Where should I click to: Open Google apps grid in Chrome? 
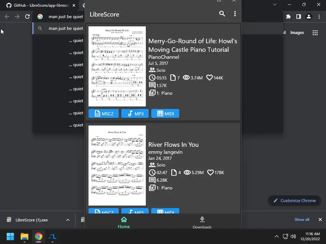coord(315,33)
